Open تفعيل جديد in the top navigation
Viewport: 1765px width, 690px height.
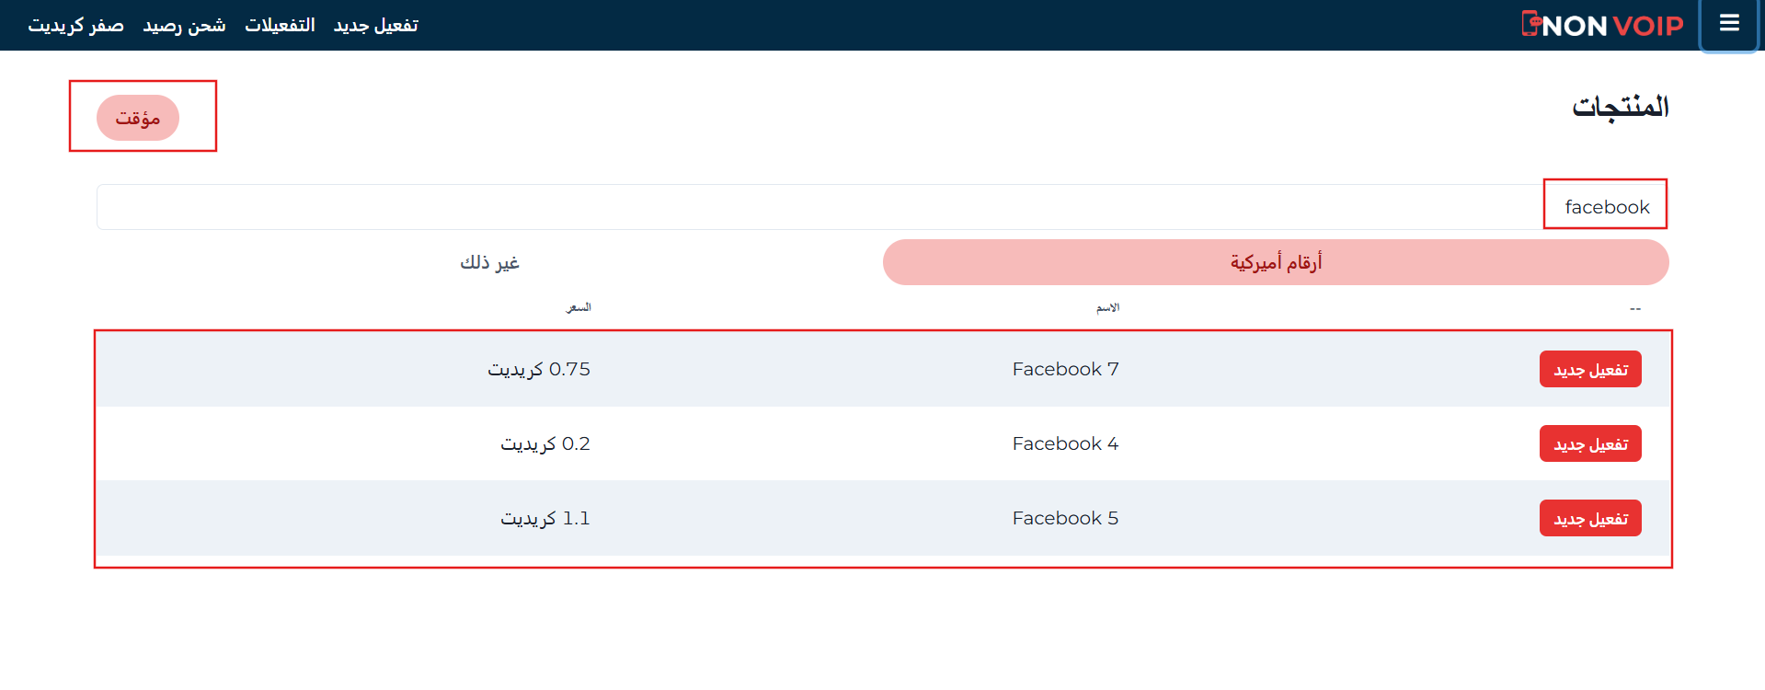tap(375, 25)
